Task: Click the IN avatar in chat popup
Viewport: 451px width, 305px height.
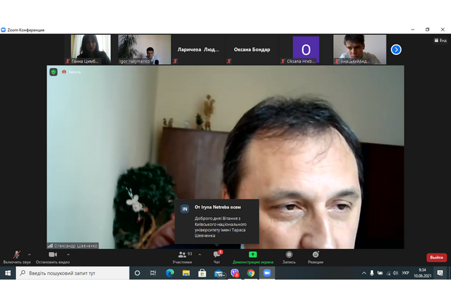Action: click(x=185, y=209)
